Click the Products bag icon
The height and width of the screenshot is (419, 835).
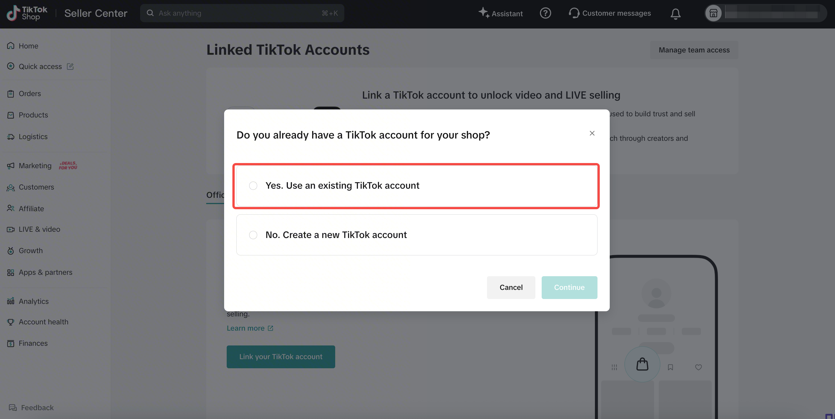(x=11, y=115)
